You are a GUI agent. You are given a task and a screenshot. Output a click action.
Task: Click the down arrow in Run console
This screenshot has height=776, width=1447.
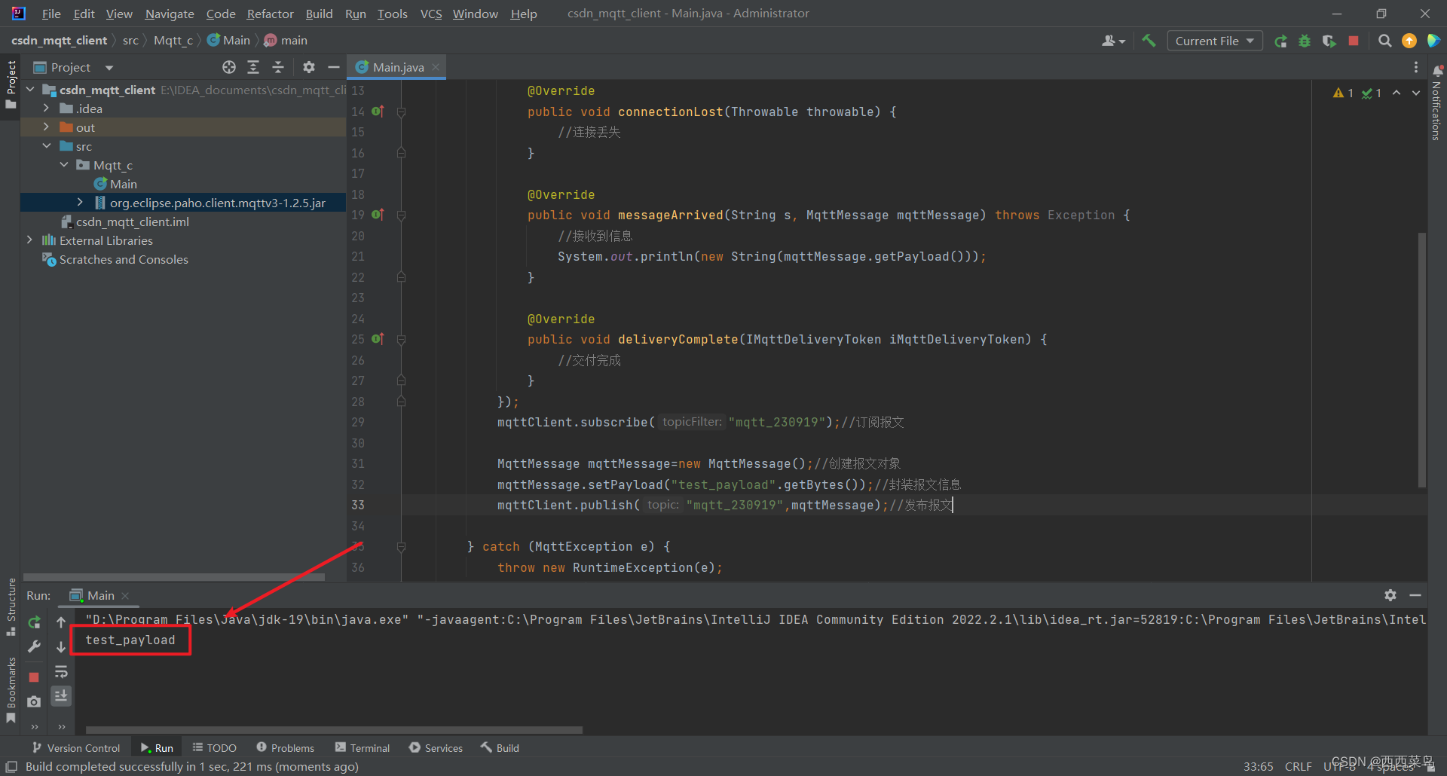click(61, 646)
